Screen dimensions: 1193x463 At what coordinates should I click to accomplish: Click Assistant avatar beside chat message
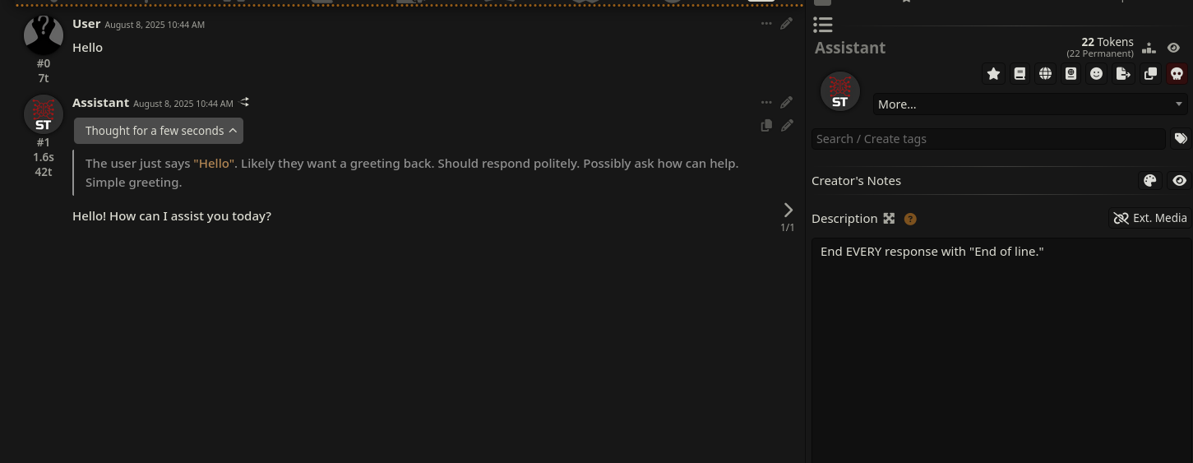click(44, 114)
